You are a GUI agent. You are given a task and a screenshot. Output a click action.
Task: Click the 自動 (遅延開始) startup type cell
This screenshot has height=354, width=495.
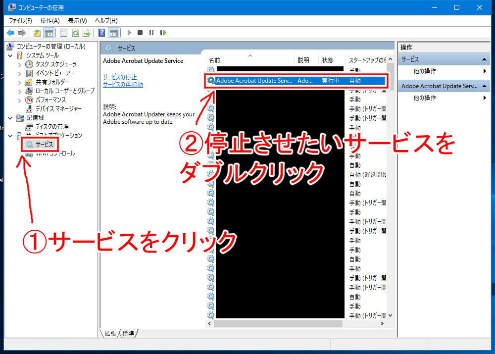[368, 174]
